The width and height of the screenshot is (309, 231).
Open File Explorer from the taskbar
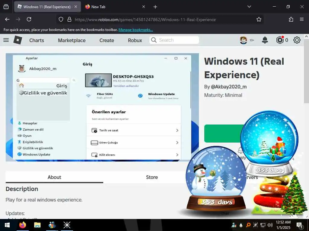point(37,225)
